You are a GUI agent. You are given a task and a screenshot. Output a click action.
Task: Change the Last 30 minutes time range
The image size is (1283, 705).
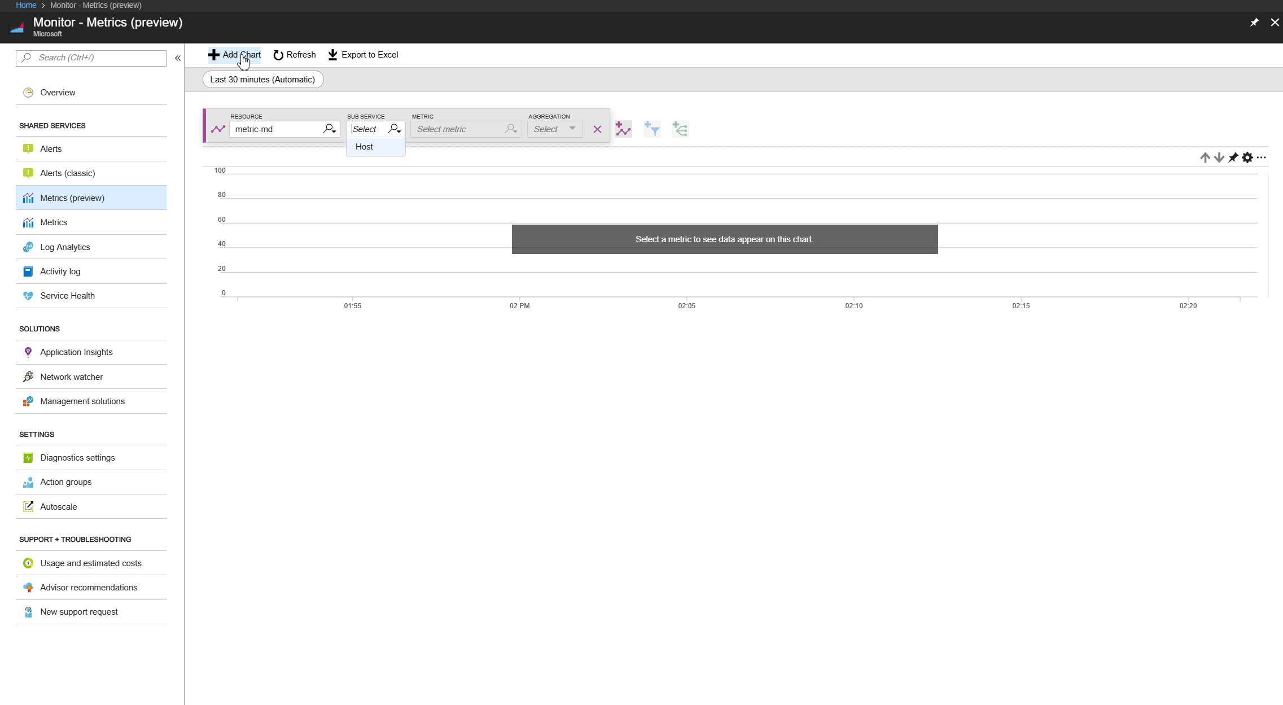(x=262, y=80)
